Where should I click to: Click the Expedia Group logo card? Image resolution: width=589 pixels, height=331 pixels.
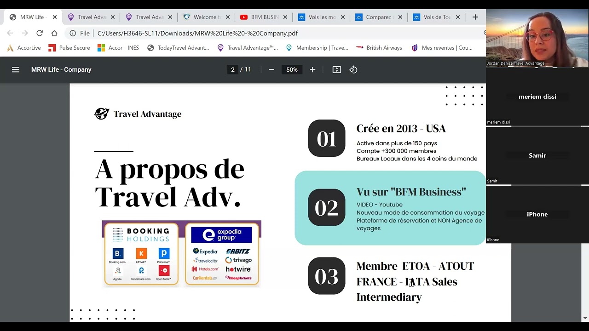click(x=222, y=254)
